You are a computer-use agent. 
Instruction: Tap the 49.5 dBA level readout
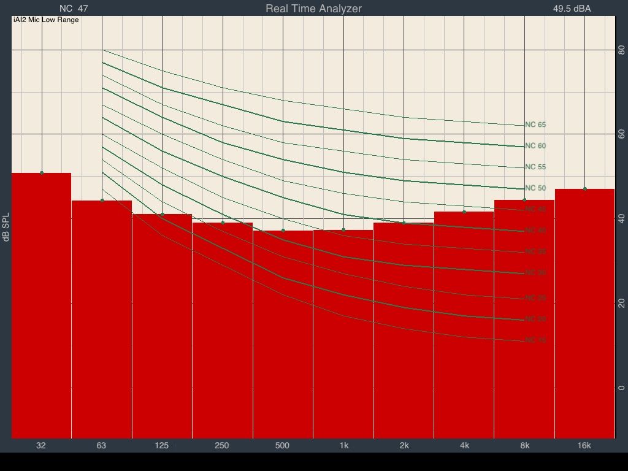[572, 9]
